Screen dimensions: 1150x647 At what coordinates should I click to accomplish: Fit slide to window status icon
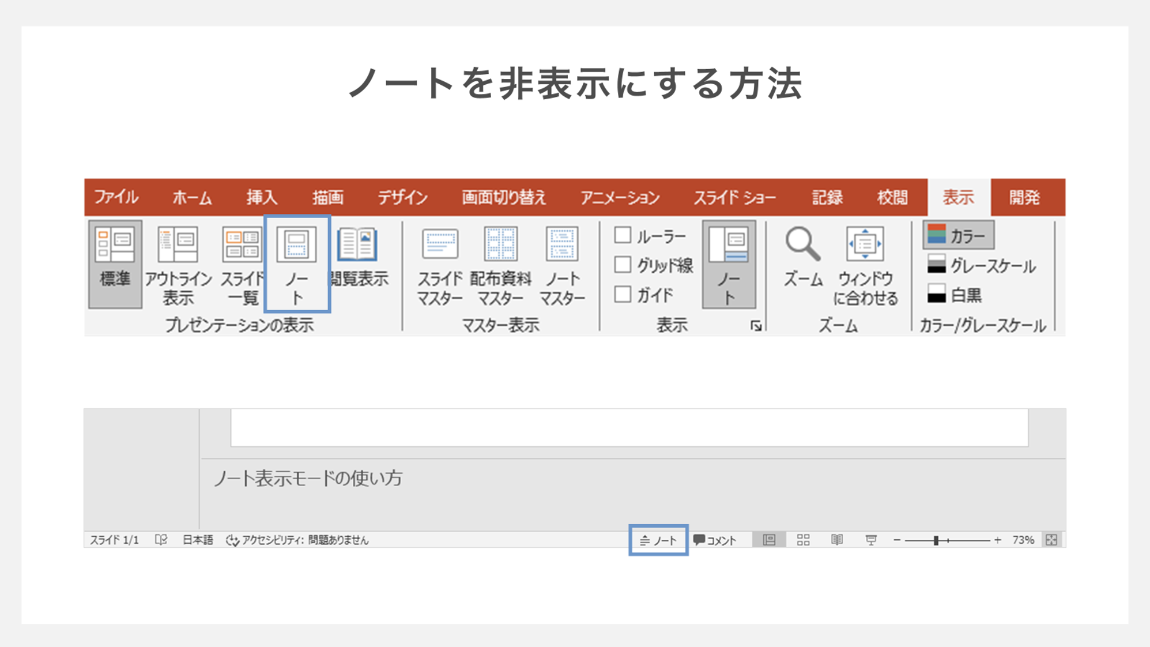pos(1051,540)
